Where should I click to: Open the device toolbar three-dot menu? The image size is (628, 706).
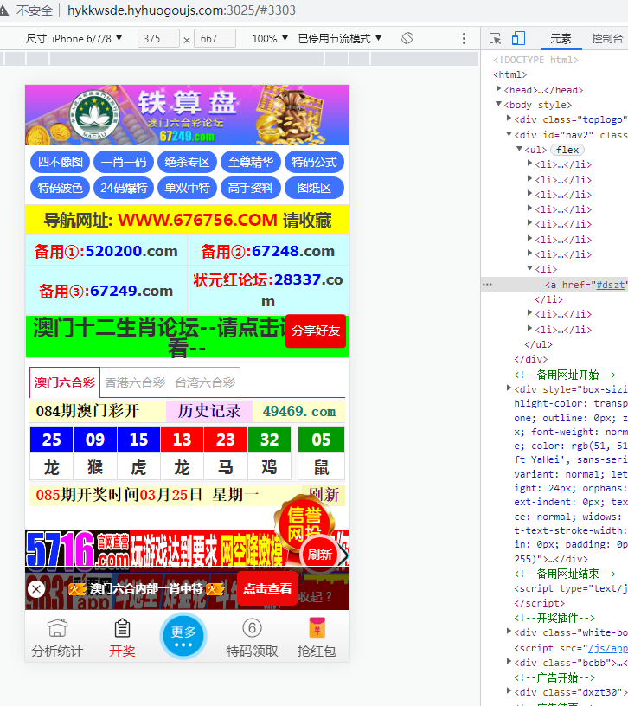pyautogui.click(x=464, y=38)
